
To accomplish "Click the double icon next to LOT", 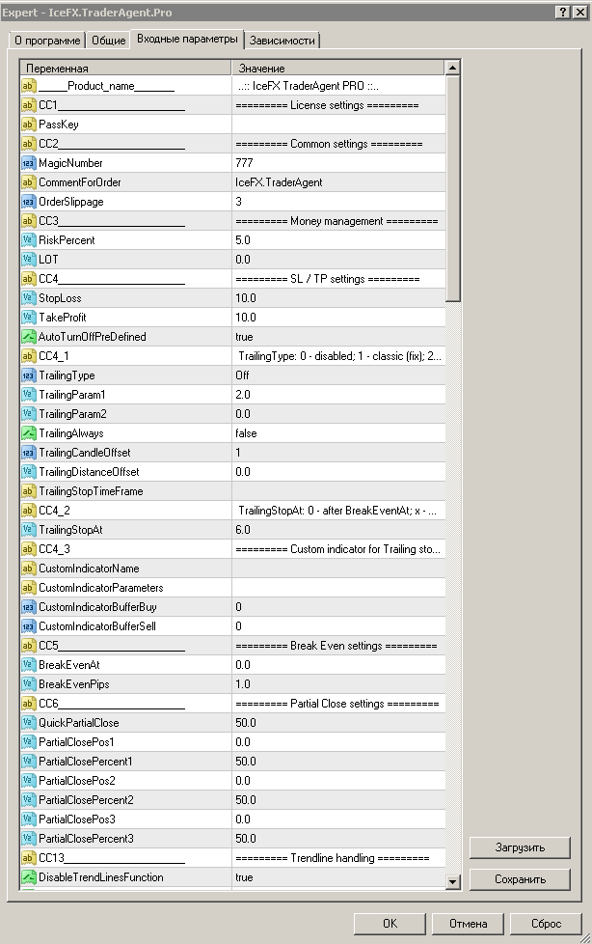I will click(x=28, y=260).
